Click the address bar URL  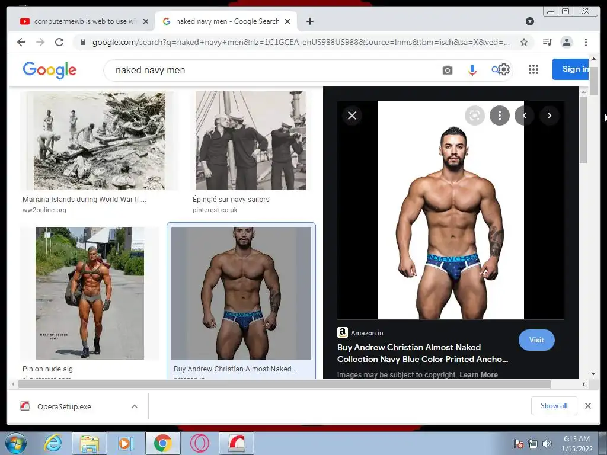click(301, 42)
